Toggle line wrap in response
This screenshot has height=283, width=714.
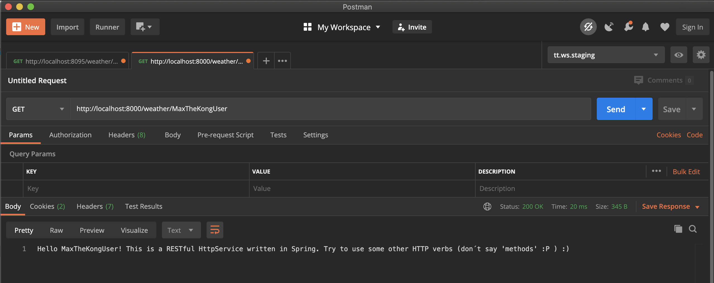click(x=215, y=230)
